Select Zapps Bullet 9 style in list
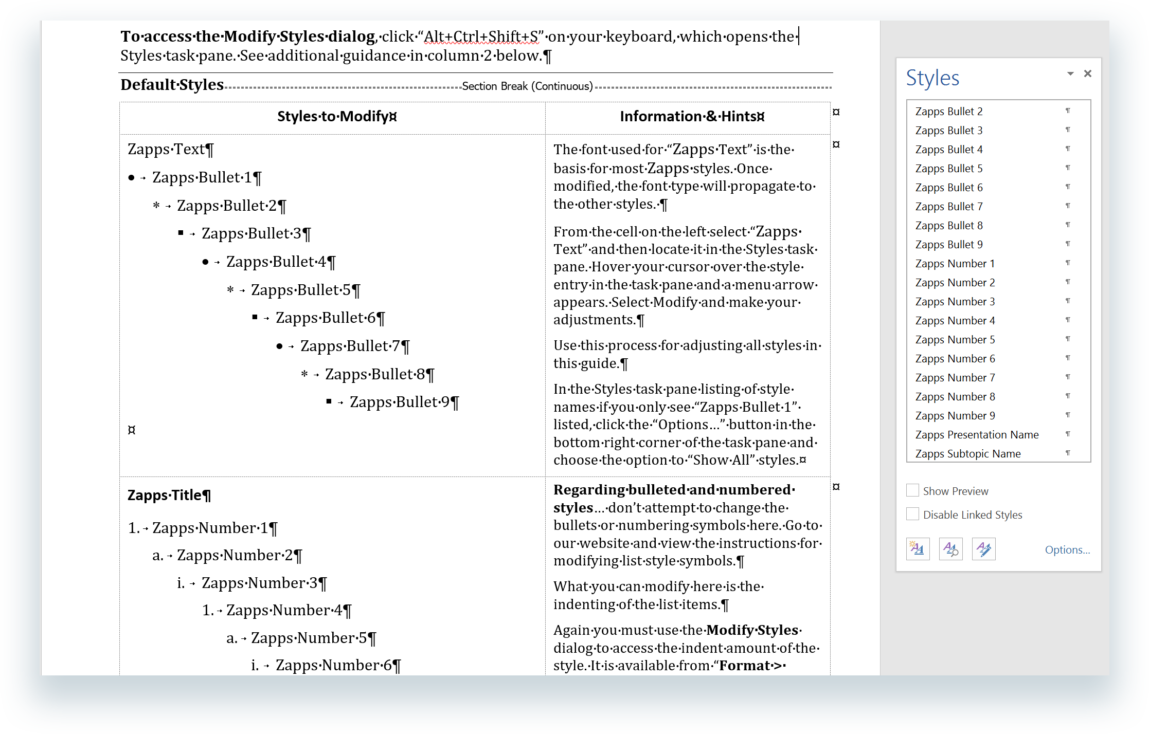Viewport: 1149px width, 734px height. pos(998,244)
